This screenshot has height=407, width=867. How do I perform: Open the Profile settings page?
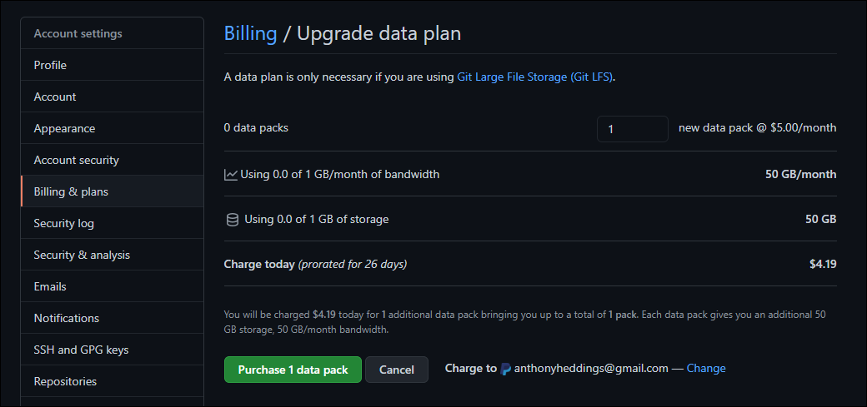coord(50,65)
